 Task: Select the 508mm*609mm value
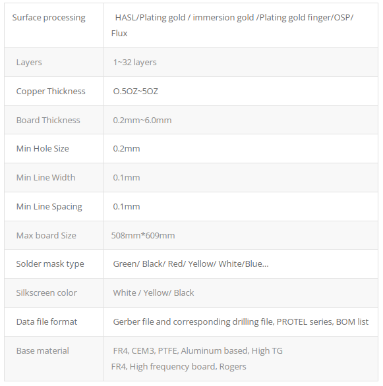coord(143,235)
